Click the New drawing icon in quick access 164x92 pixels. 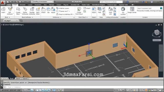tap(8, 2)
